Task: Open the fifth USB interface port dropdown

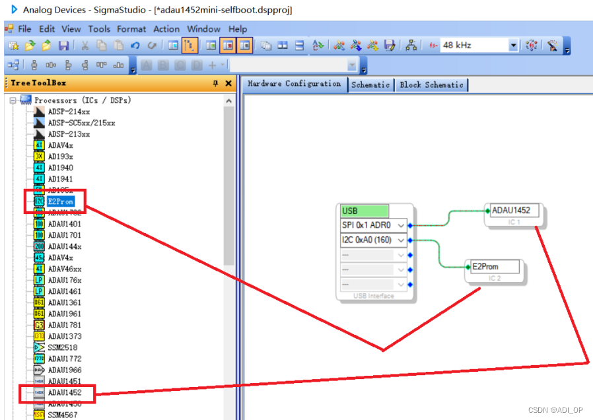Action: pos(401,285)
